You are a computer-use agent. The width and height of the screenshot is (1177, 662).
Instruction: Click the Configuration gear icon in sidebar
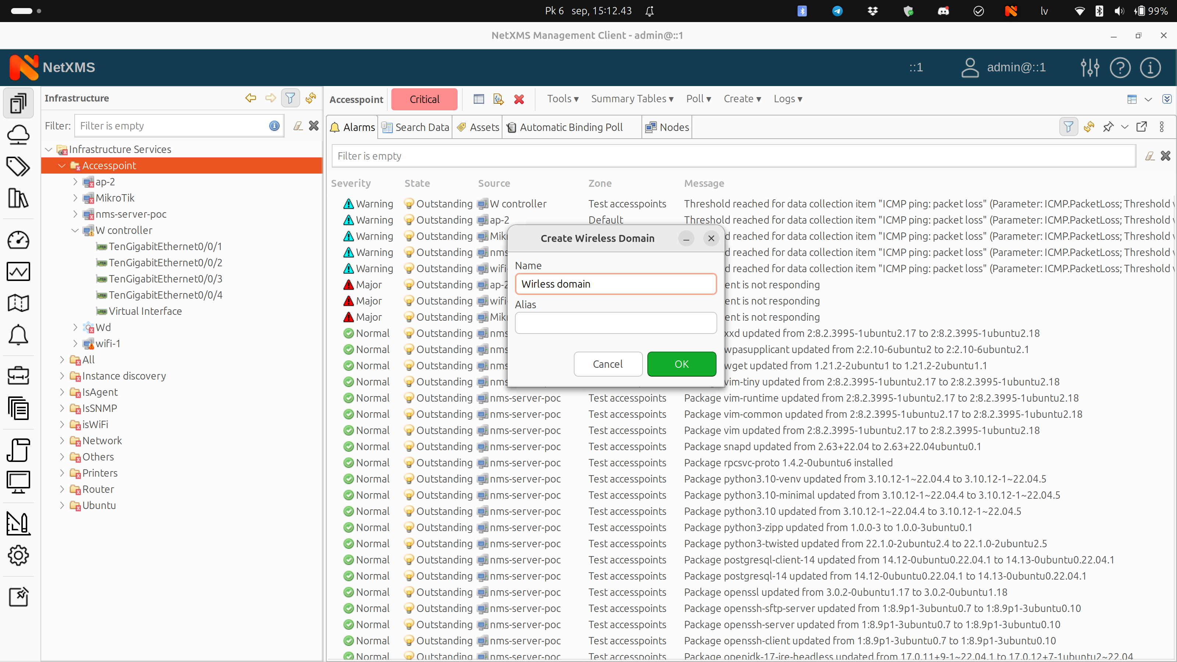18,556
